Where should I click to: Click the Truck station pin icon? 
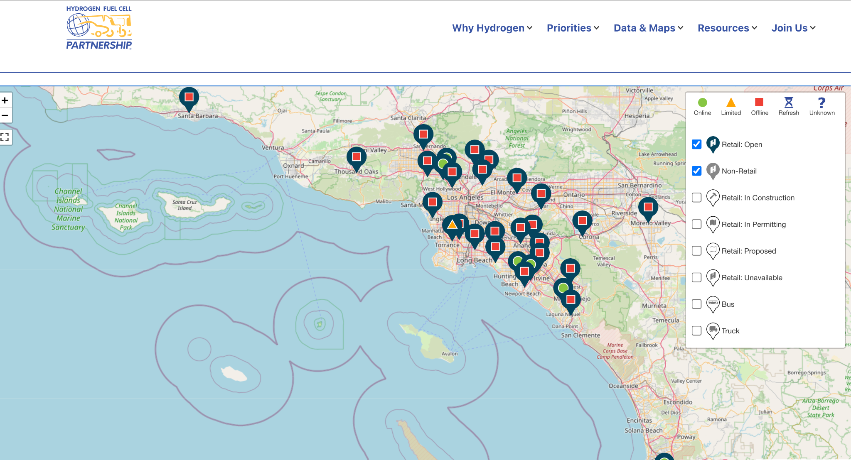(713, 330)
